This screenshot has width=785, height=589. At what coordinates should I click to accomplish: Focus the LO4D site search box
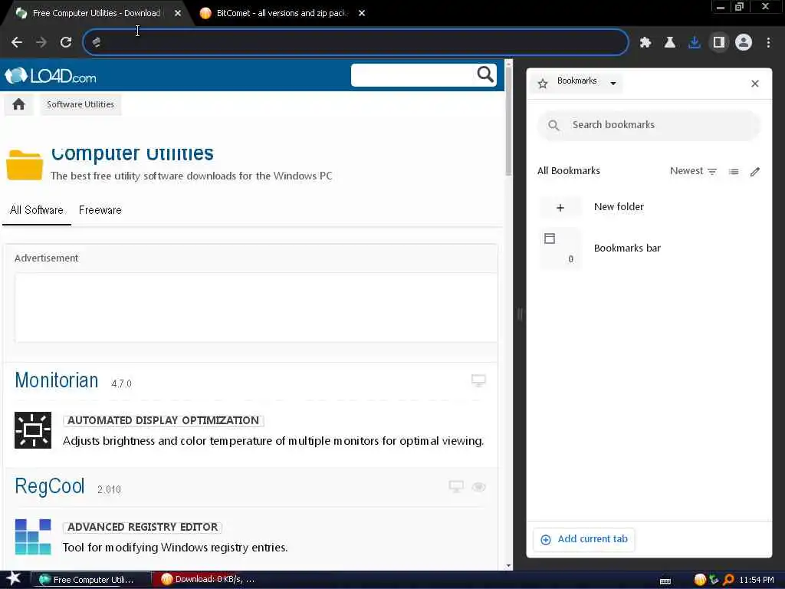point(412,75)
